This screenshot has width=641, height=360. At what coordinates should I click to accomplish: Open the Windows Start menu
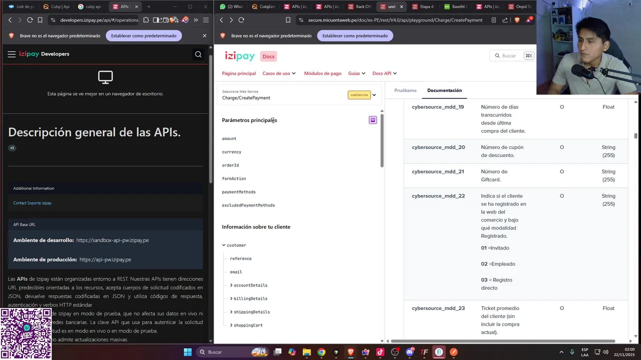click(x=188, y=352)
